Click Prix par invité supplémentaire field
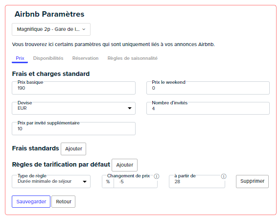Screen dimensions: 280x219 [73, 128]
